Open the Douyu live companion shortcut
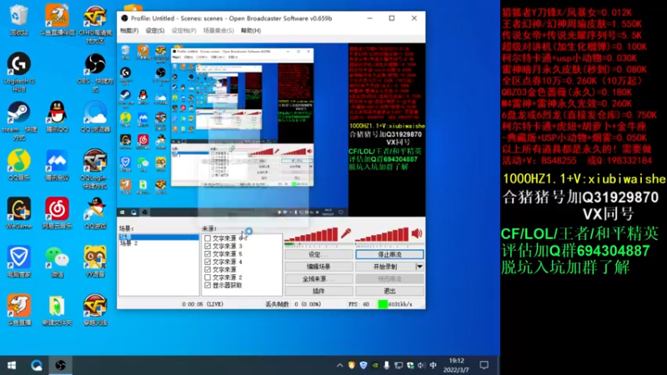The image size is (667, 375). point(57,19)
